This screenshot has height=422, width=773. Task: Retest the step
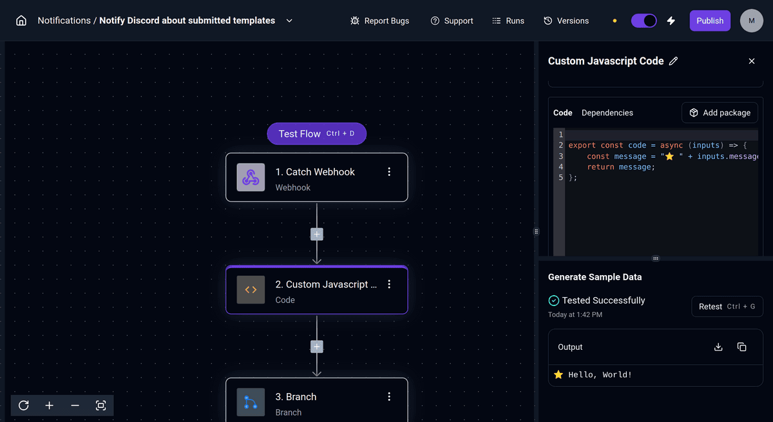click(727, 307)
